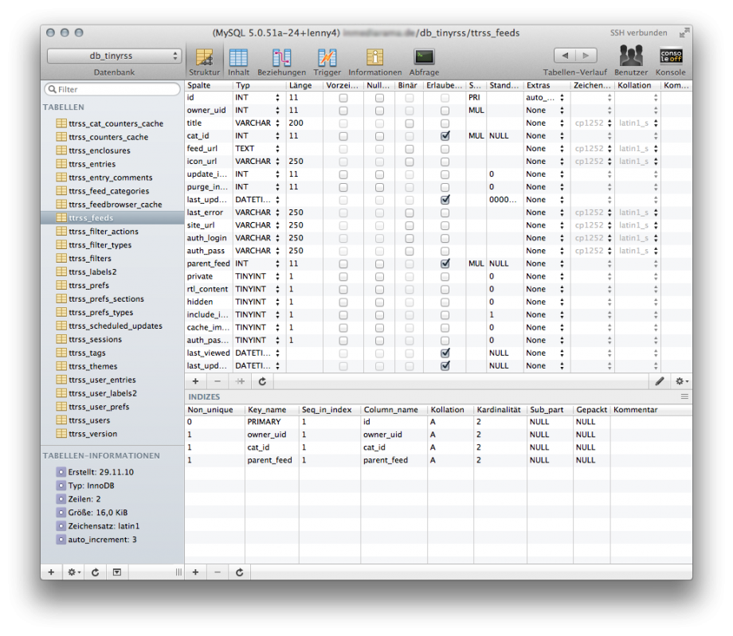Click length value 200 for title
This screenshot has height=636, width=733.
(x=296, y=123)
